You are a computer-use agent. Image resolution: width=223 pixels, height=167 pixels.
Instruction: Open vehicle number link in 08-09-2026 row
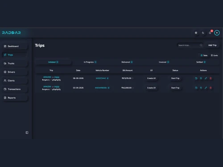tap(101, 78)
